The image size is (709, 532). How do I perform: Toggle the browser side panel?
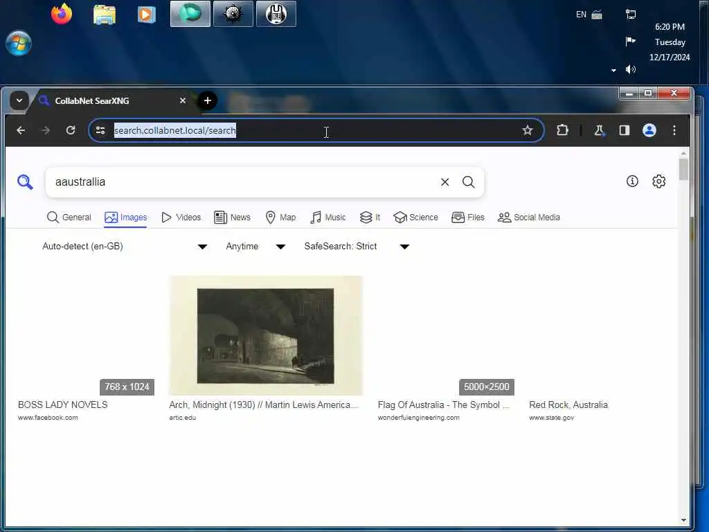(625, 130)
